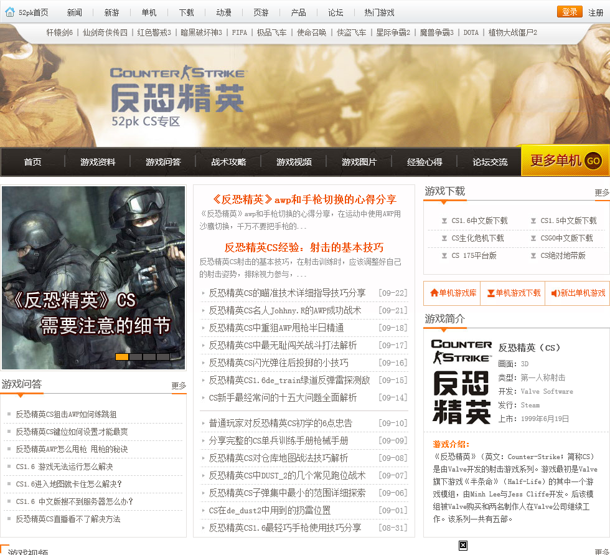Open headline 射击的基本技巧

[304, 247]
